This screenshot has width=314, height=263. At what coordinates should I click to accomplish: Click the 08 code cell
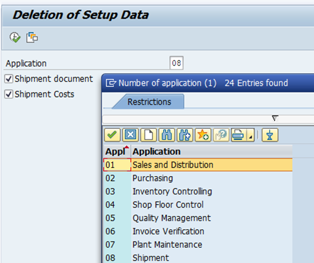117,258
